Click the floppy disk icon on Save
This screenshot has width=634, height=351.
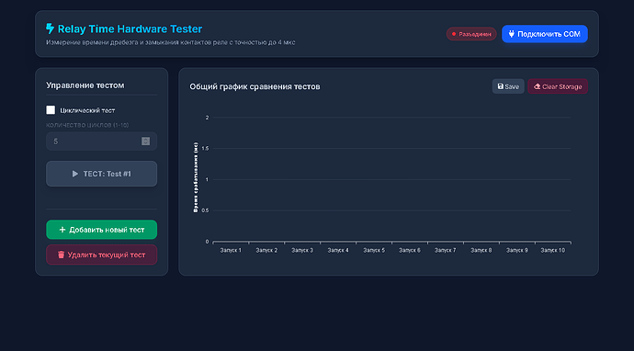(501, 86)
